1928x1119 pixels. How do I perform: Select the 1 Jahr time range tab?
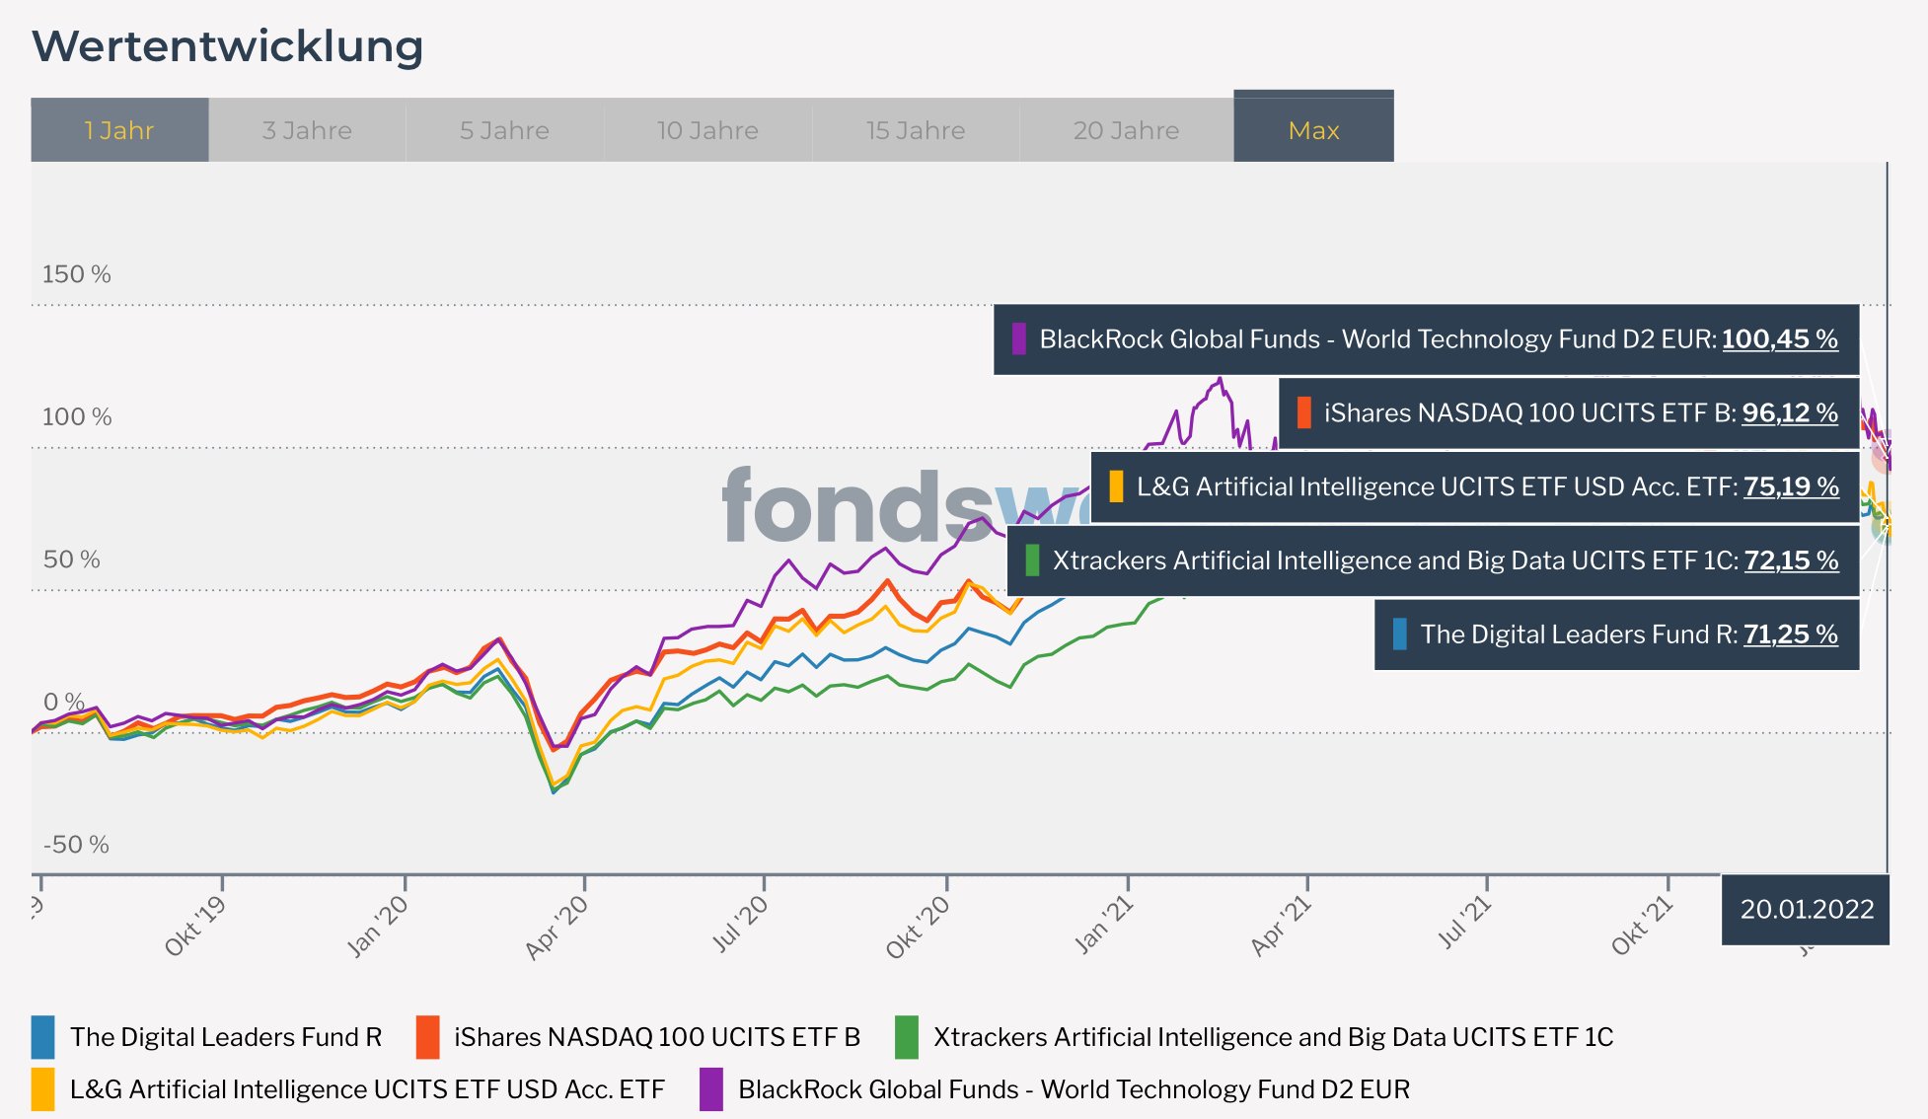pyautogui.click(x=119, y=130)
